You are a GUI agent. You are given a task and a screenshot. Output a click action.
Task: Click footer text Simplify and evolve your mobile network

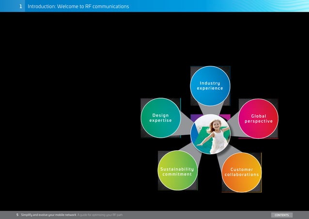click(x=48, y=215)
